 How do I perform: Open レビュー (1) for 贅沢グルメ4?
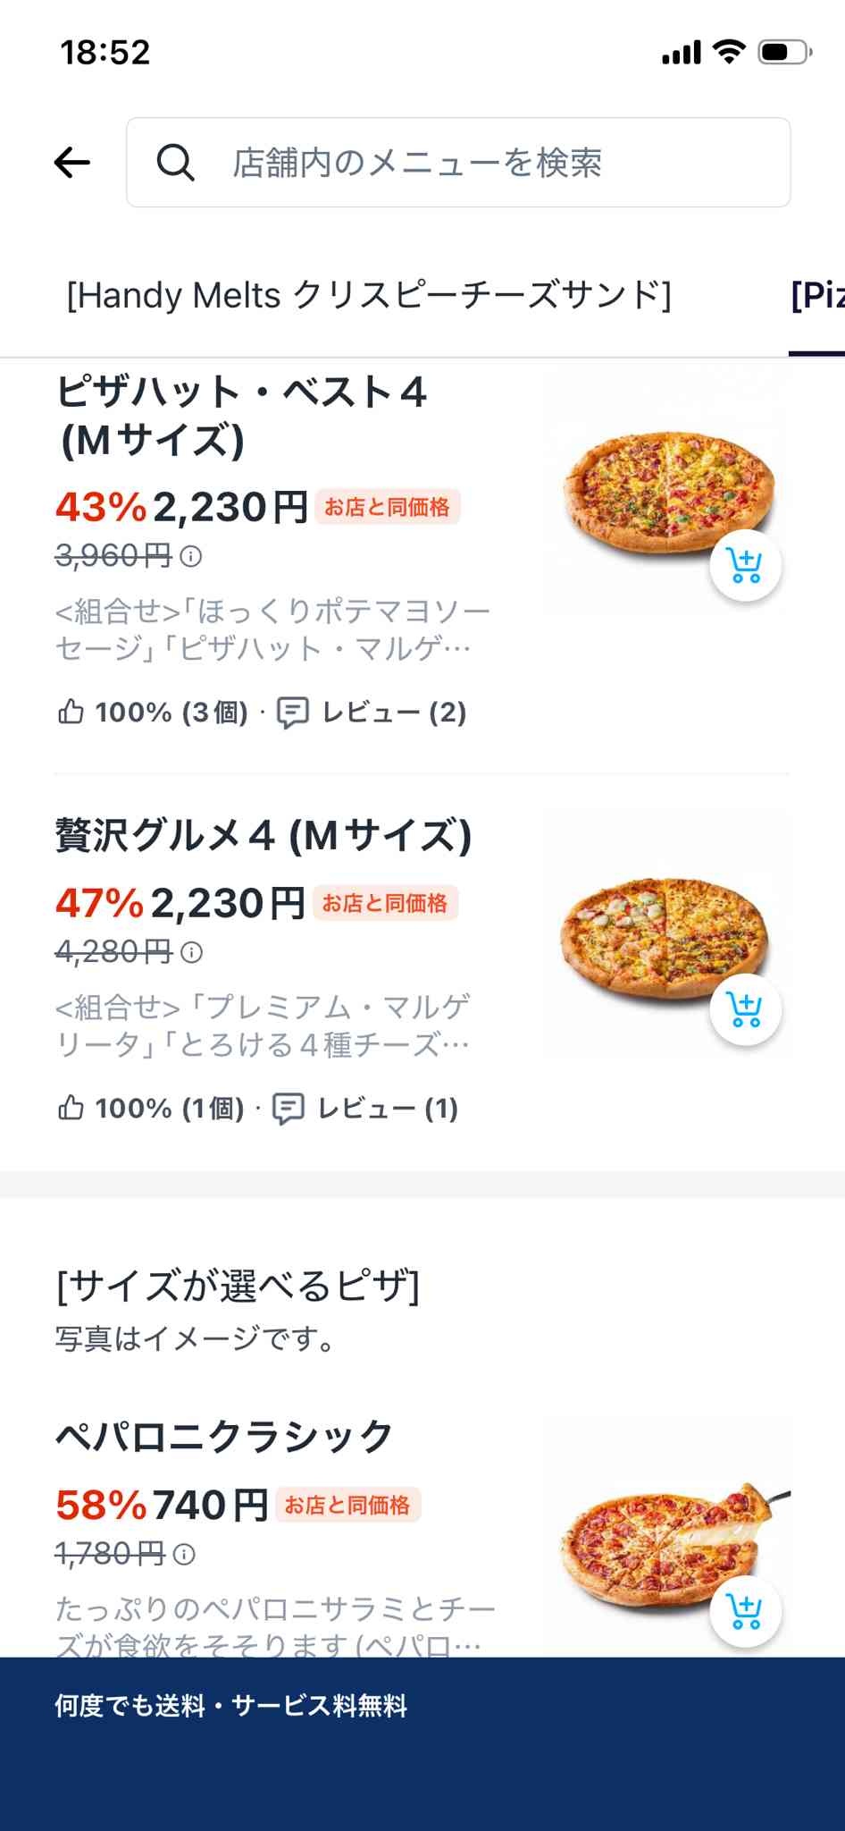pos(366,1109)
